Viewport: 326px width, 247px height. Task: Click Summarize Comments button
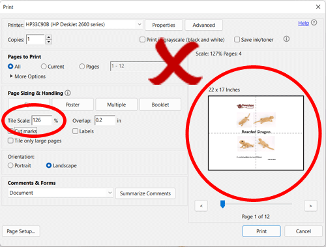[145, 193]
